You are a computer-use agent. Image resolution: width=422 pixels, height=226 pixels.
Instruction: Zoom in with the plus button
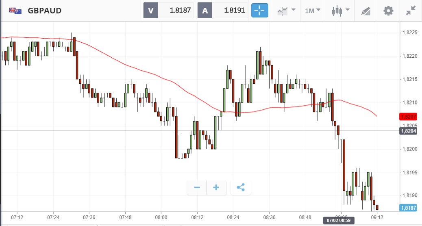[216, 187]
